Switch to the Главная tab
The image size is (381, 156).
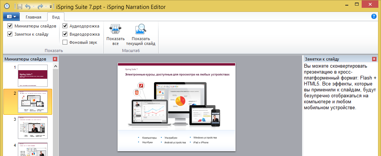tap(33, 17)
